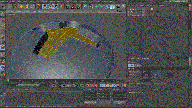
Task: Add a Cube primitive object
Action: [x=86, y=6]
